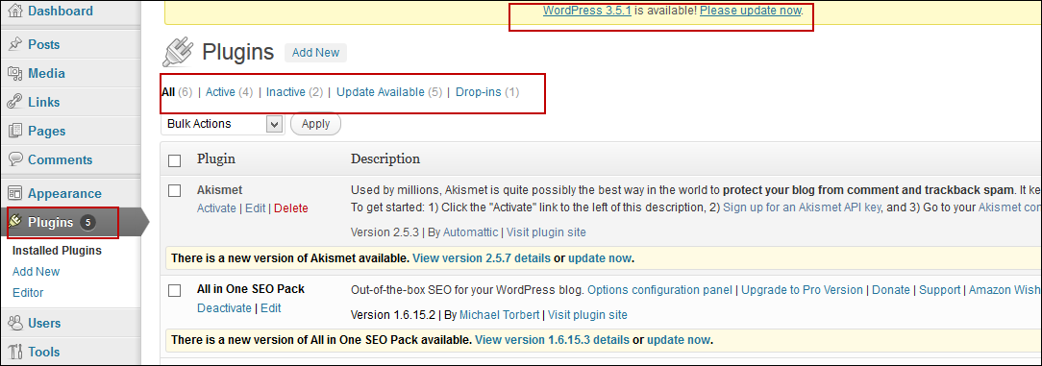Screen dimensions: 1042x366
Task: Click the Comments speech bubble icon
Action: [x=14, y=160]
